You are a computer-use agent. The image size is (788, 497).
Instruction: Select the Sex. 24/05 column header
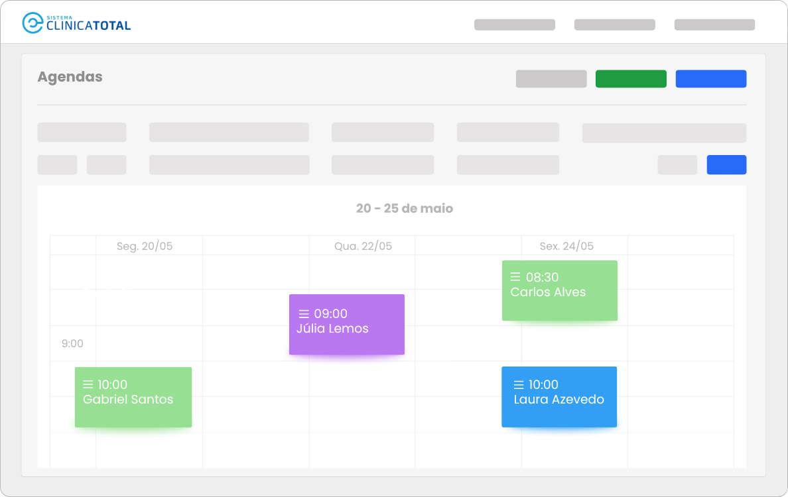coord(566,246)
